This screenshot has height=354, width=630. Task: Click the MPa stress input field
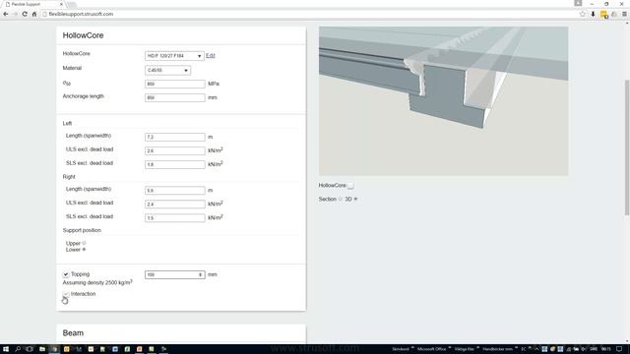pos(175,84)
